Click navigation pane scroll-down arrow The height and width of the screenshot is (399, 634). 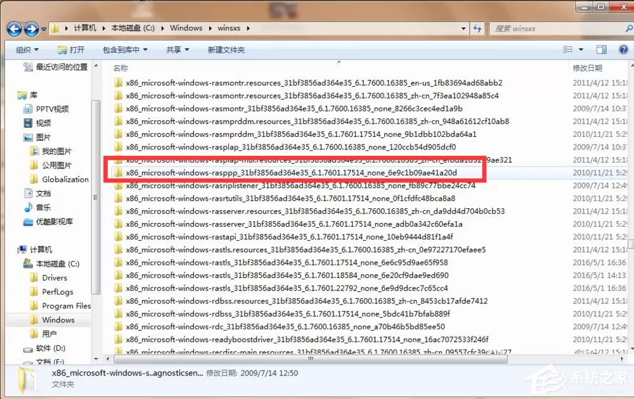click(96, 358)
